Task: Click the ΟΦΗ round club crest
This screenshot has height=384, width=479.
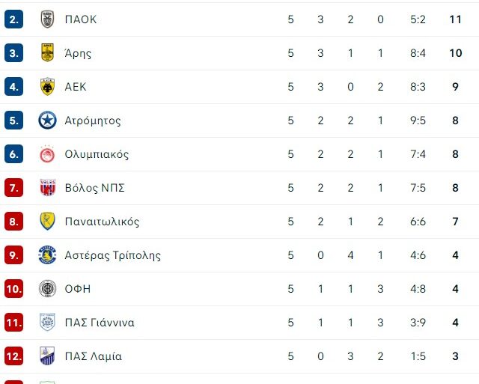Action: (47, 289)
